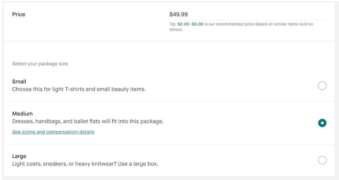Click the Medium description mentioning dresses and handbags

pos(88,121)
